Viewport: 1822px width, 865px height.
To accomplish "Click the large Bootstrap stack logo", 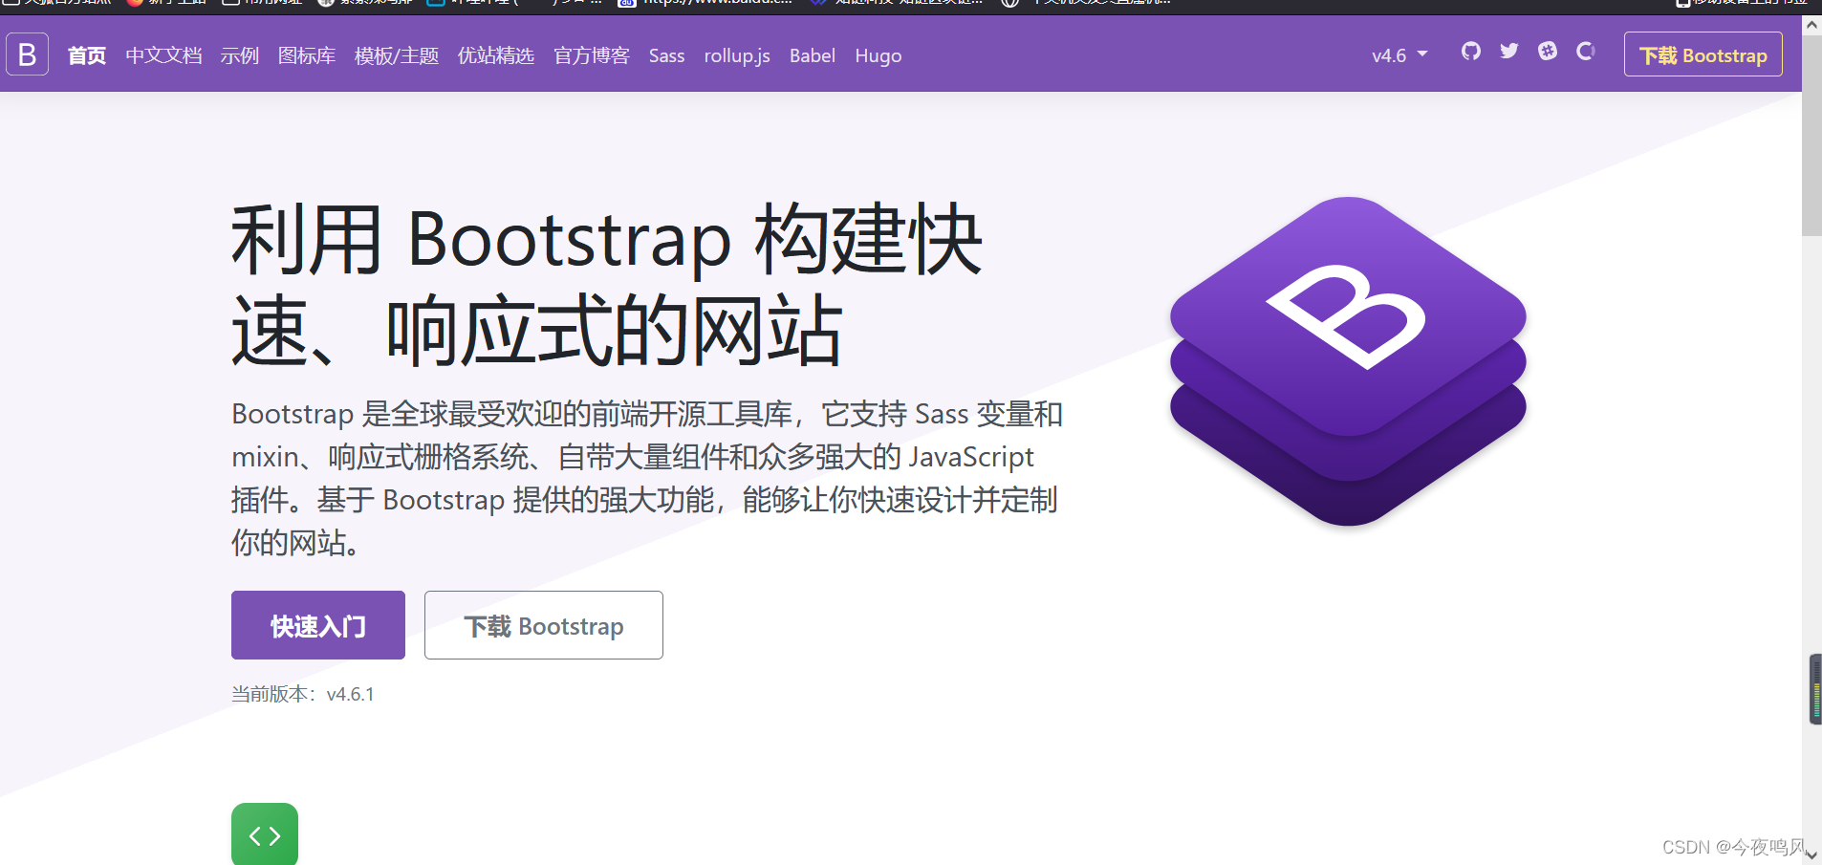I will [1348, 361].
